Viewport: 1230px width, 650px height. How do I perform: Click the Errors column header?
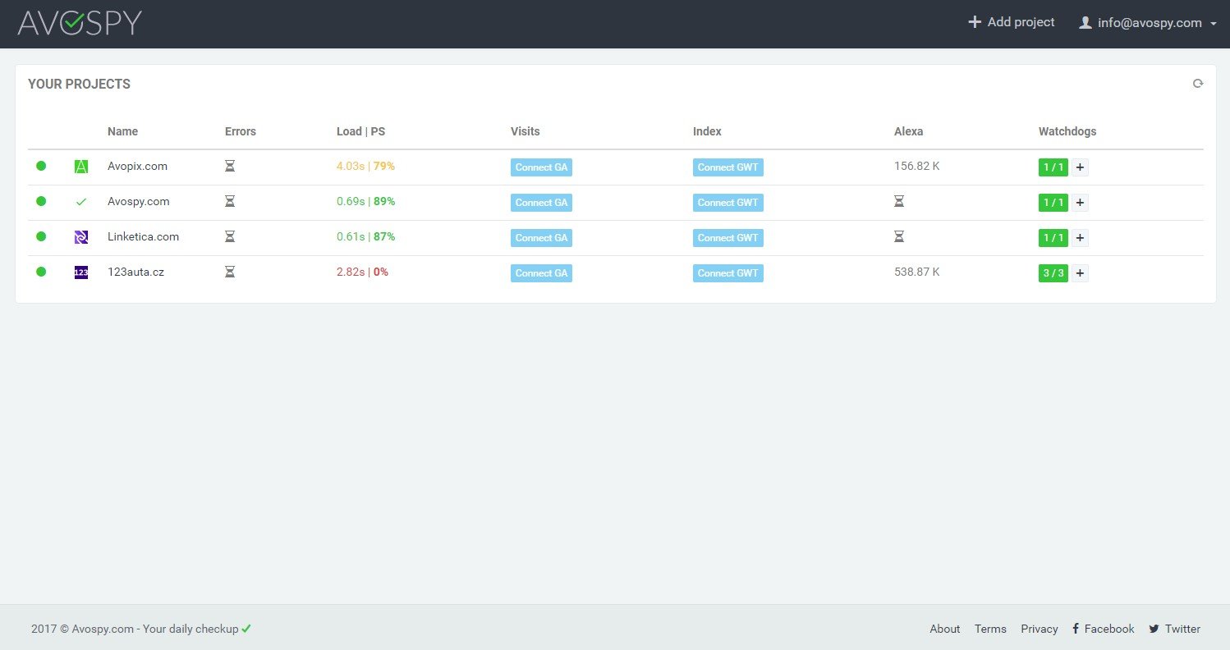[x=241, y=131]
